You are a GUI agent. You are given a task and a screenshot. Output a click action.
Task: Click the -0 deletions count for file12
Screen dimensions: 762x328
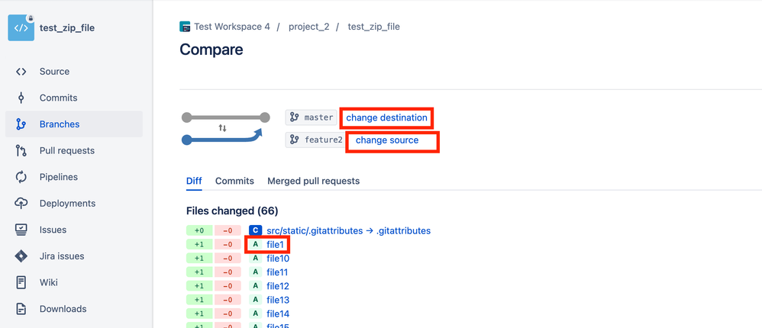[228, 286]
